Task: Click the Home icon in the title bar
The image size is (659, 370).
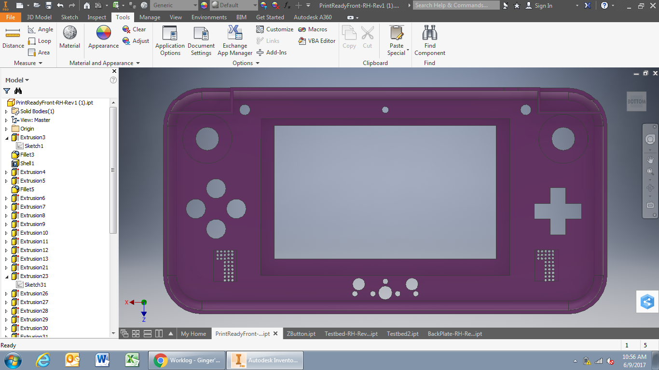Action: pyautogui.click(x=87, y=5)
